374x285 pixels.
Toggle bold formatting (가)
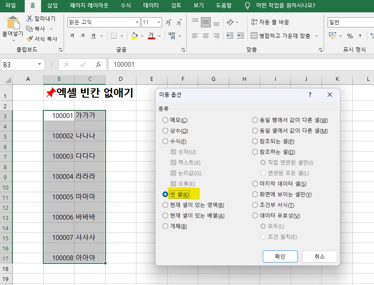click(72, 36)
